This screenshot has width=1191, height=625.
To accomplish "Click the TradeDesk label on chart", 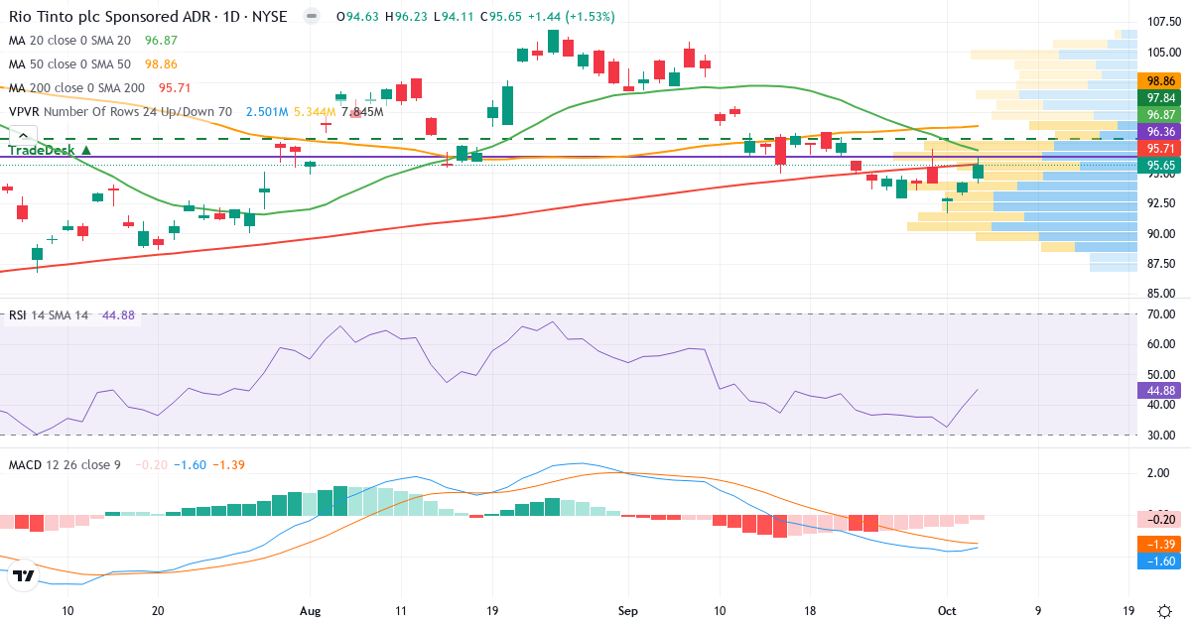I will tap(50, 150).
